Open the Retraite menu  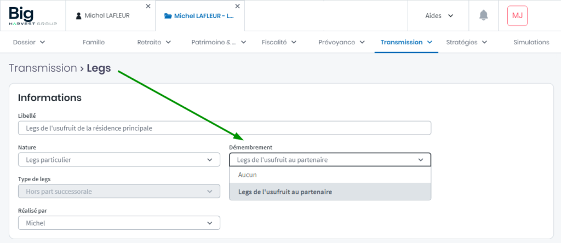(154, 42)
